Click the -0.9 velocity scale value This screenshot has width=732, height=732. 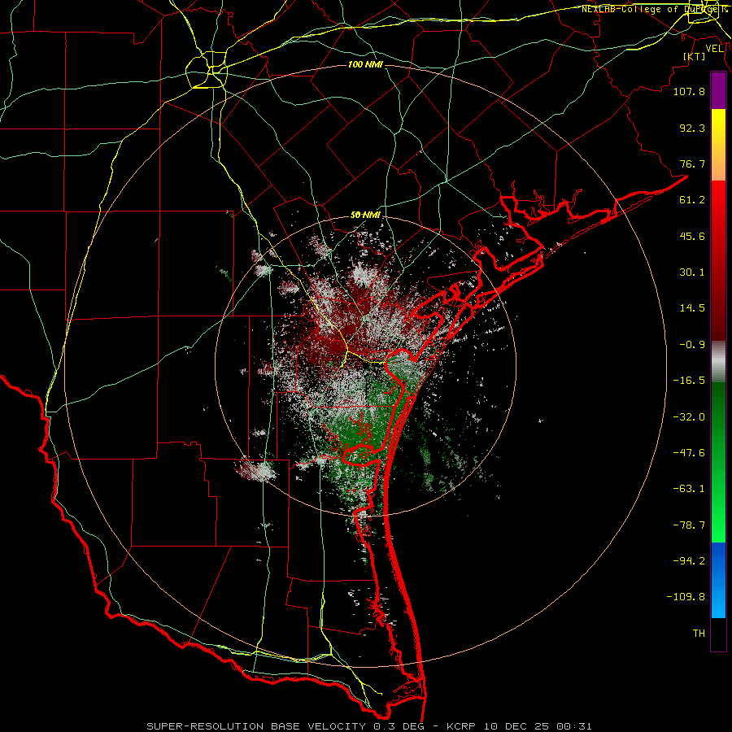click(x=692, y=345)
